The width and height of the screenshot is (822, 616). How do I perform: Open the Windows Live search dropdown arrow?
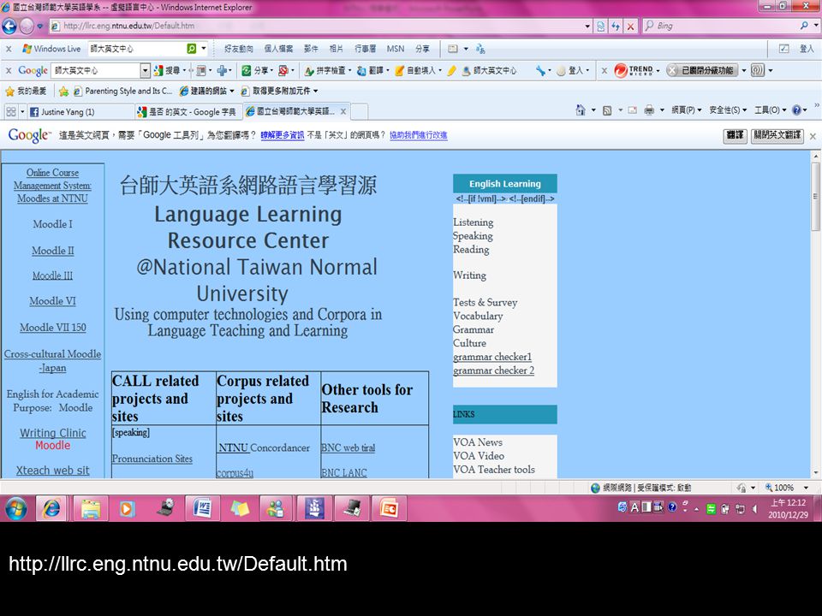(204, 49)
